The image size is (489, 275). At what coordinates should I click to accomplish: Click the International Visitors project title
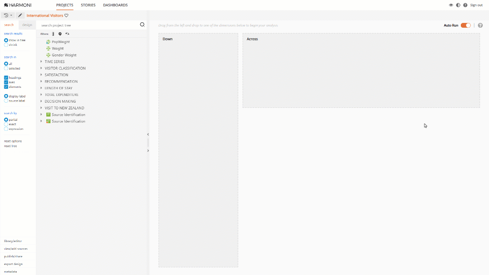pos(44,16)
